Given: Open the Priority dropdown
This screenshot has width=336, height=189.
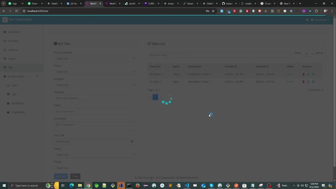Looking at the screenshot, I should tap(94, 168).
